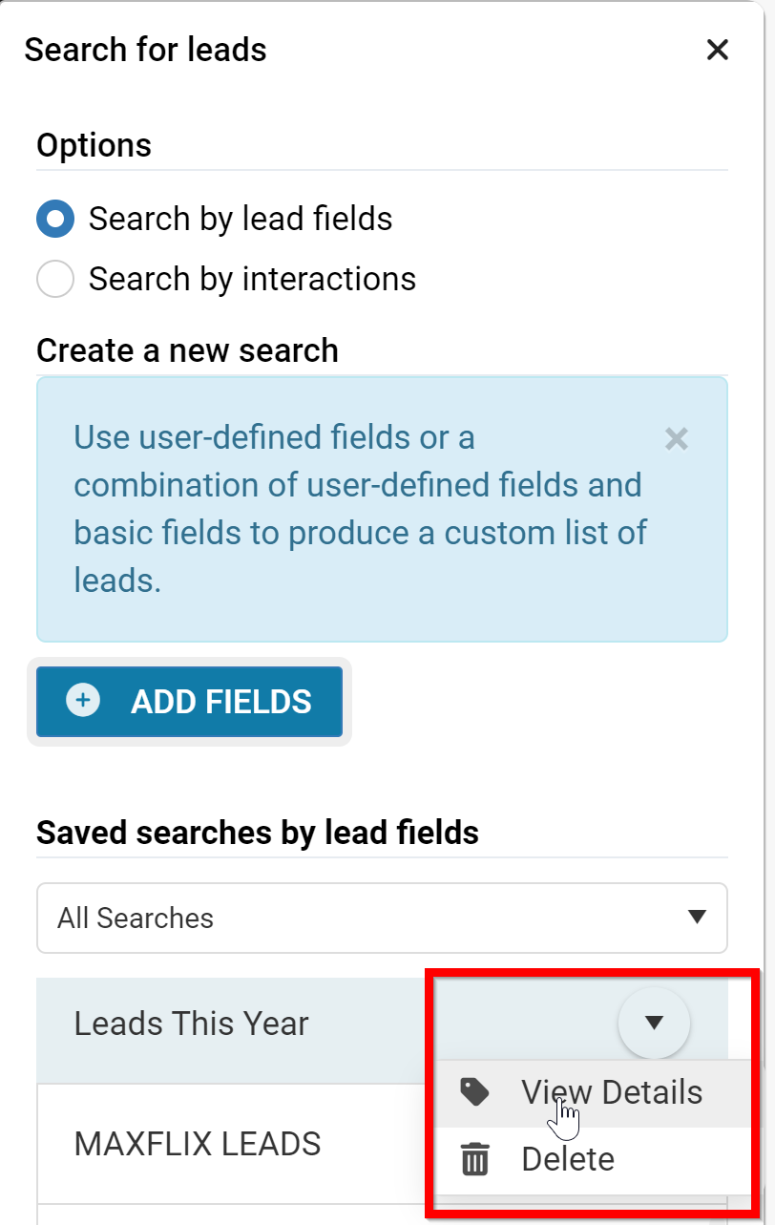
Task: Click the Options section heading
Action: tap(94, 145)
